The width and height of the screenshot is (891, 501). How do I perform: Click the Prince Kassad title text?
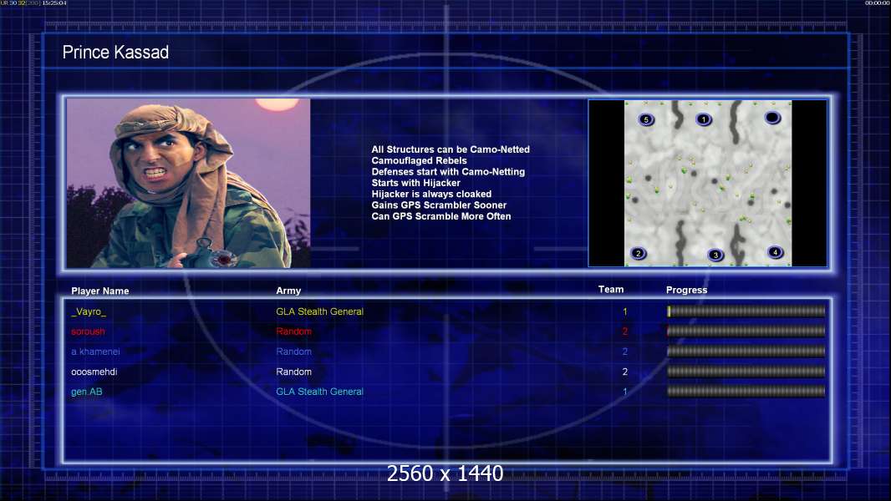click(x=115, y=53)
